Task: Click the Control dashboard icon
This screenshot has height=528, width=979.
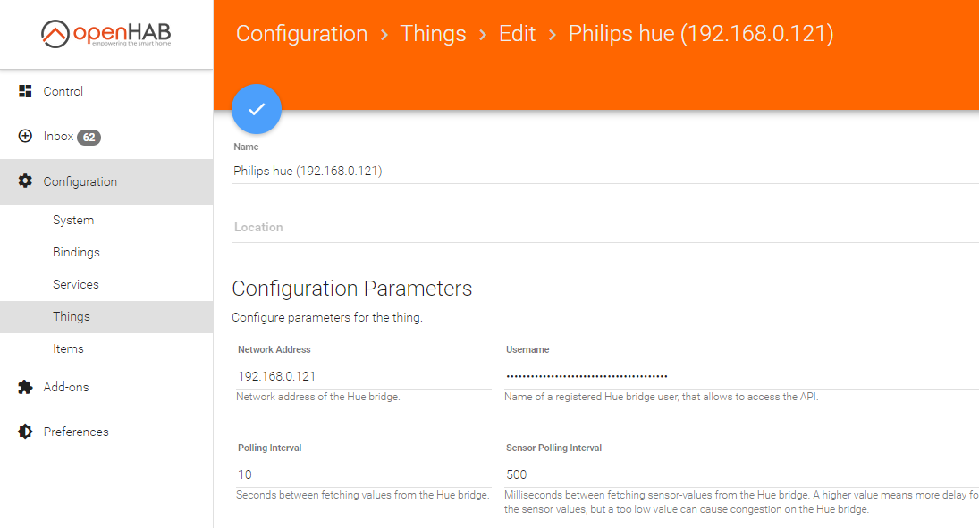Action: (x=25, y=91)
